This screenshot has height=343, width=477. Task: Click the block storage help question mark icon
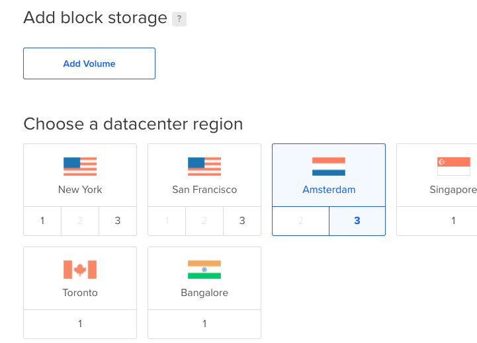(179, 19)
